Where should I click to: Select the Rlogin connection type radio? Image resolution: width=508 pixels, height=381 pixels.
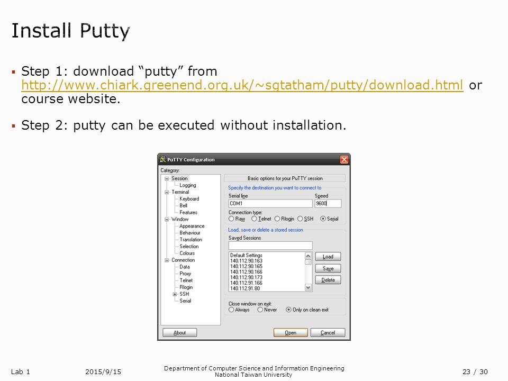(285, 219)
